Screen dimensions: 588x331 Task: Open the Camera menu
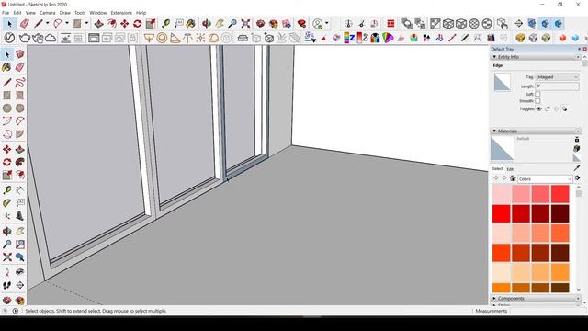tap(47, 13)
